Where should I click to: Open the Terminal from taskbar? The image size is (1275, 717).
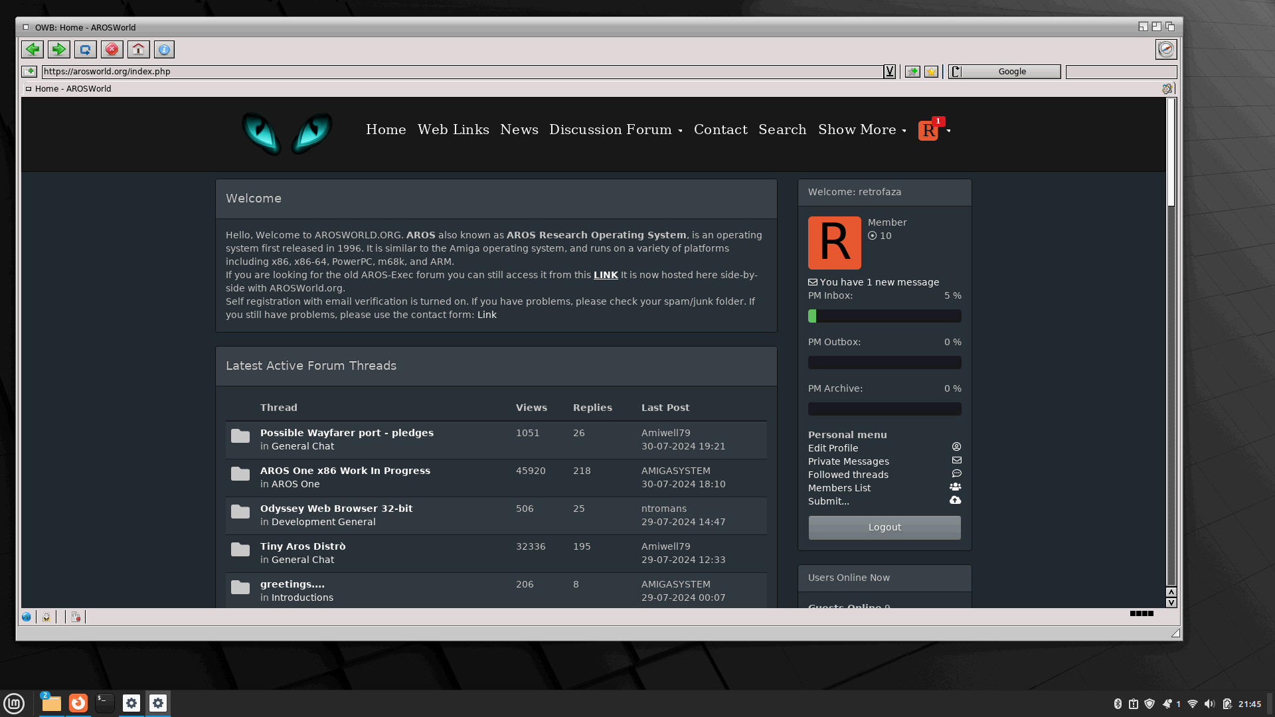105,703
